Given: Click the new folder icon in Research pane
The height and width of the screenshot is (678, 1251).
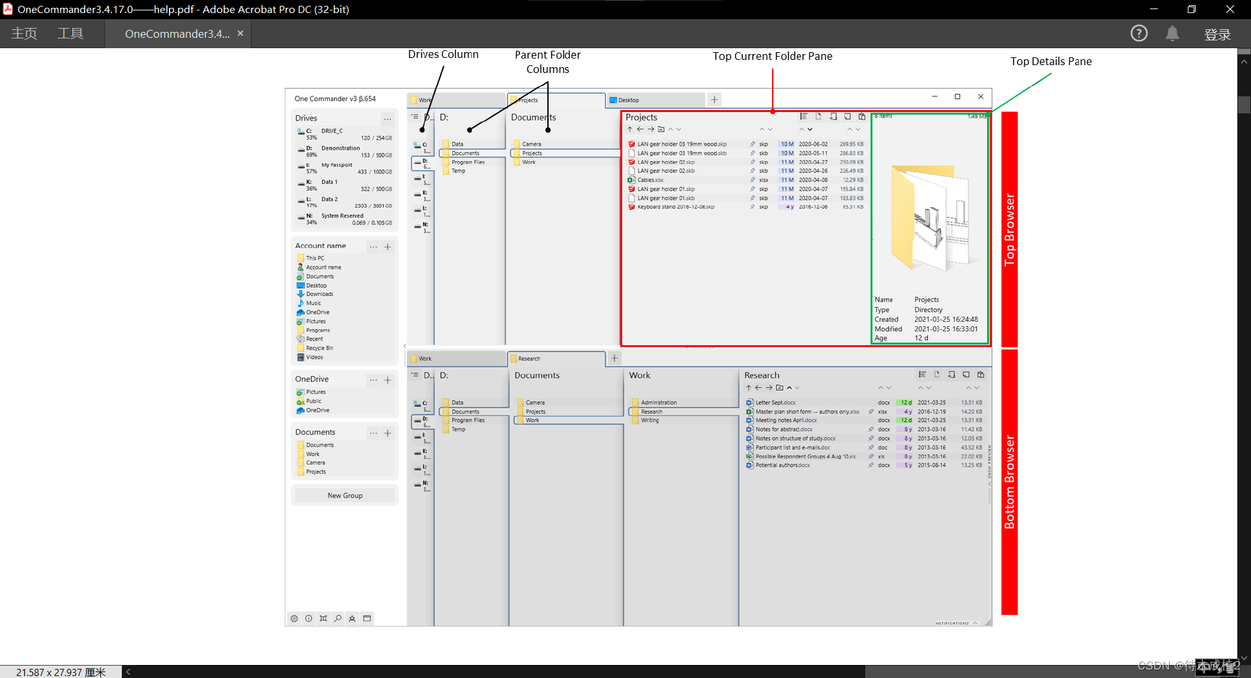Looking at the screenshot, I should (779, 388).
